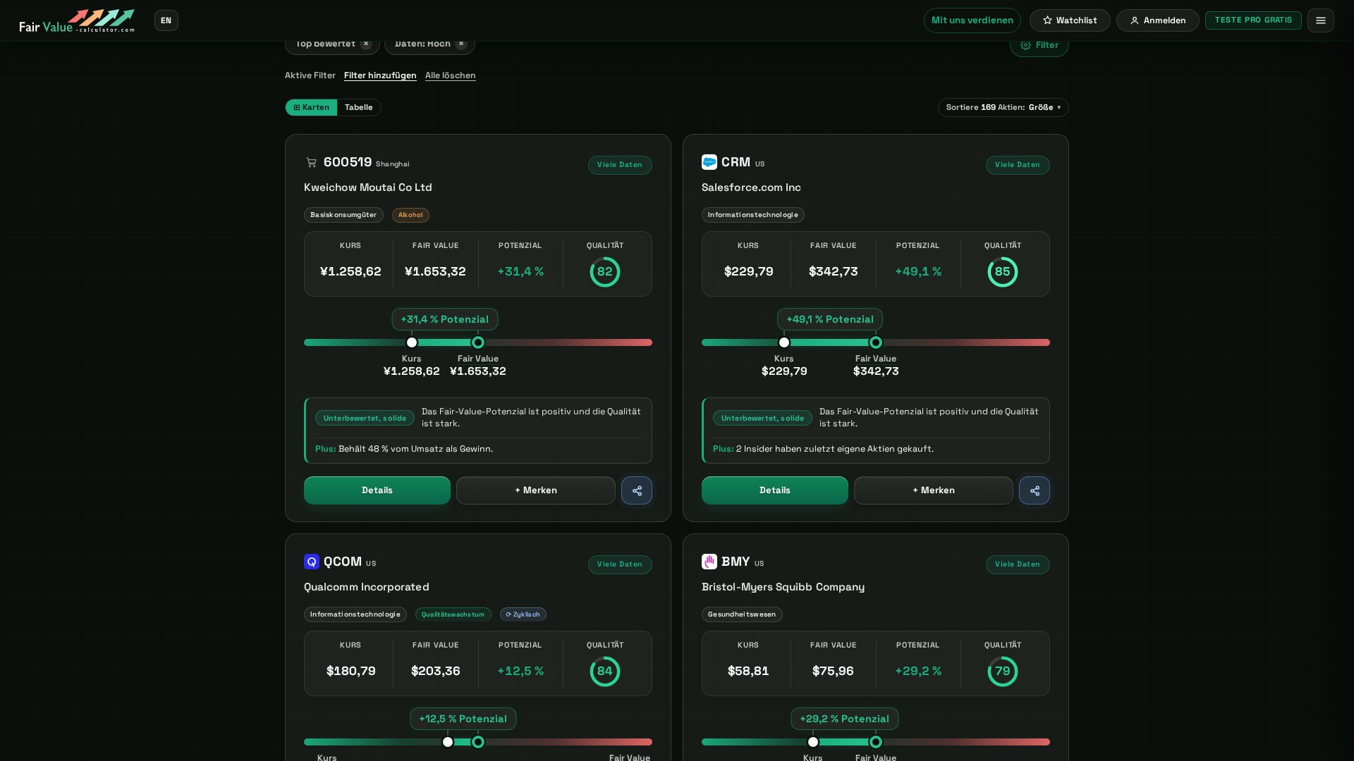Image resolution: width=1354 pixels, height=761 pixels.
Task: Click '+31,4 % Potenzial' label
Action: 444,319
